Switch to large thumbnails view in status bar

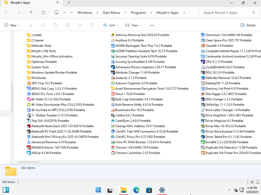tap(258, 182)
